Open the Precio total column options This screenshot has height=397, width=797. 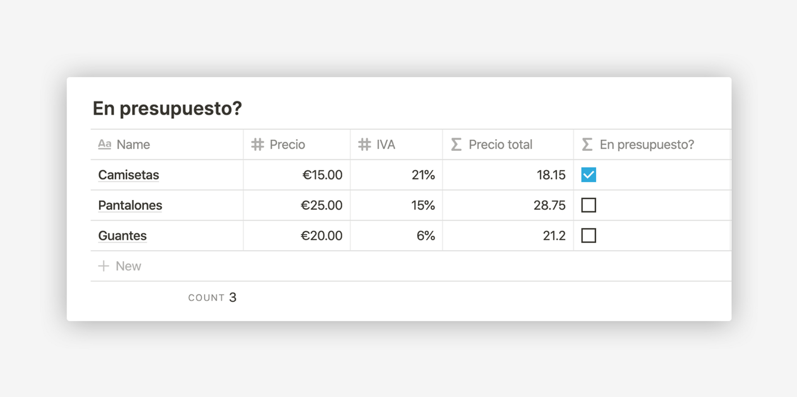click(500, 144)
